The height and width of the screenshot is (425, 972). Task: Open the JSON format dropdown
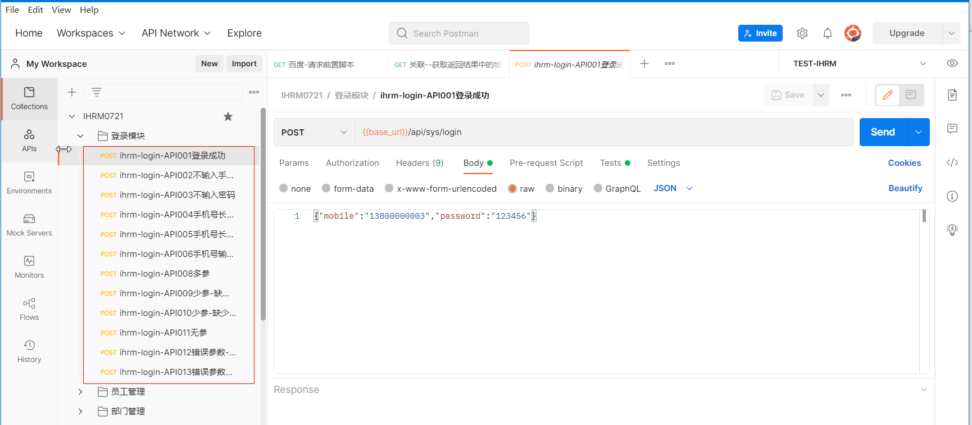[673, 188]
